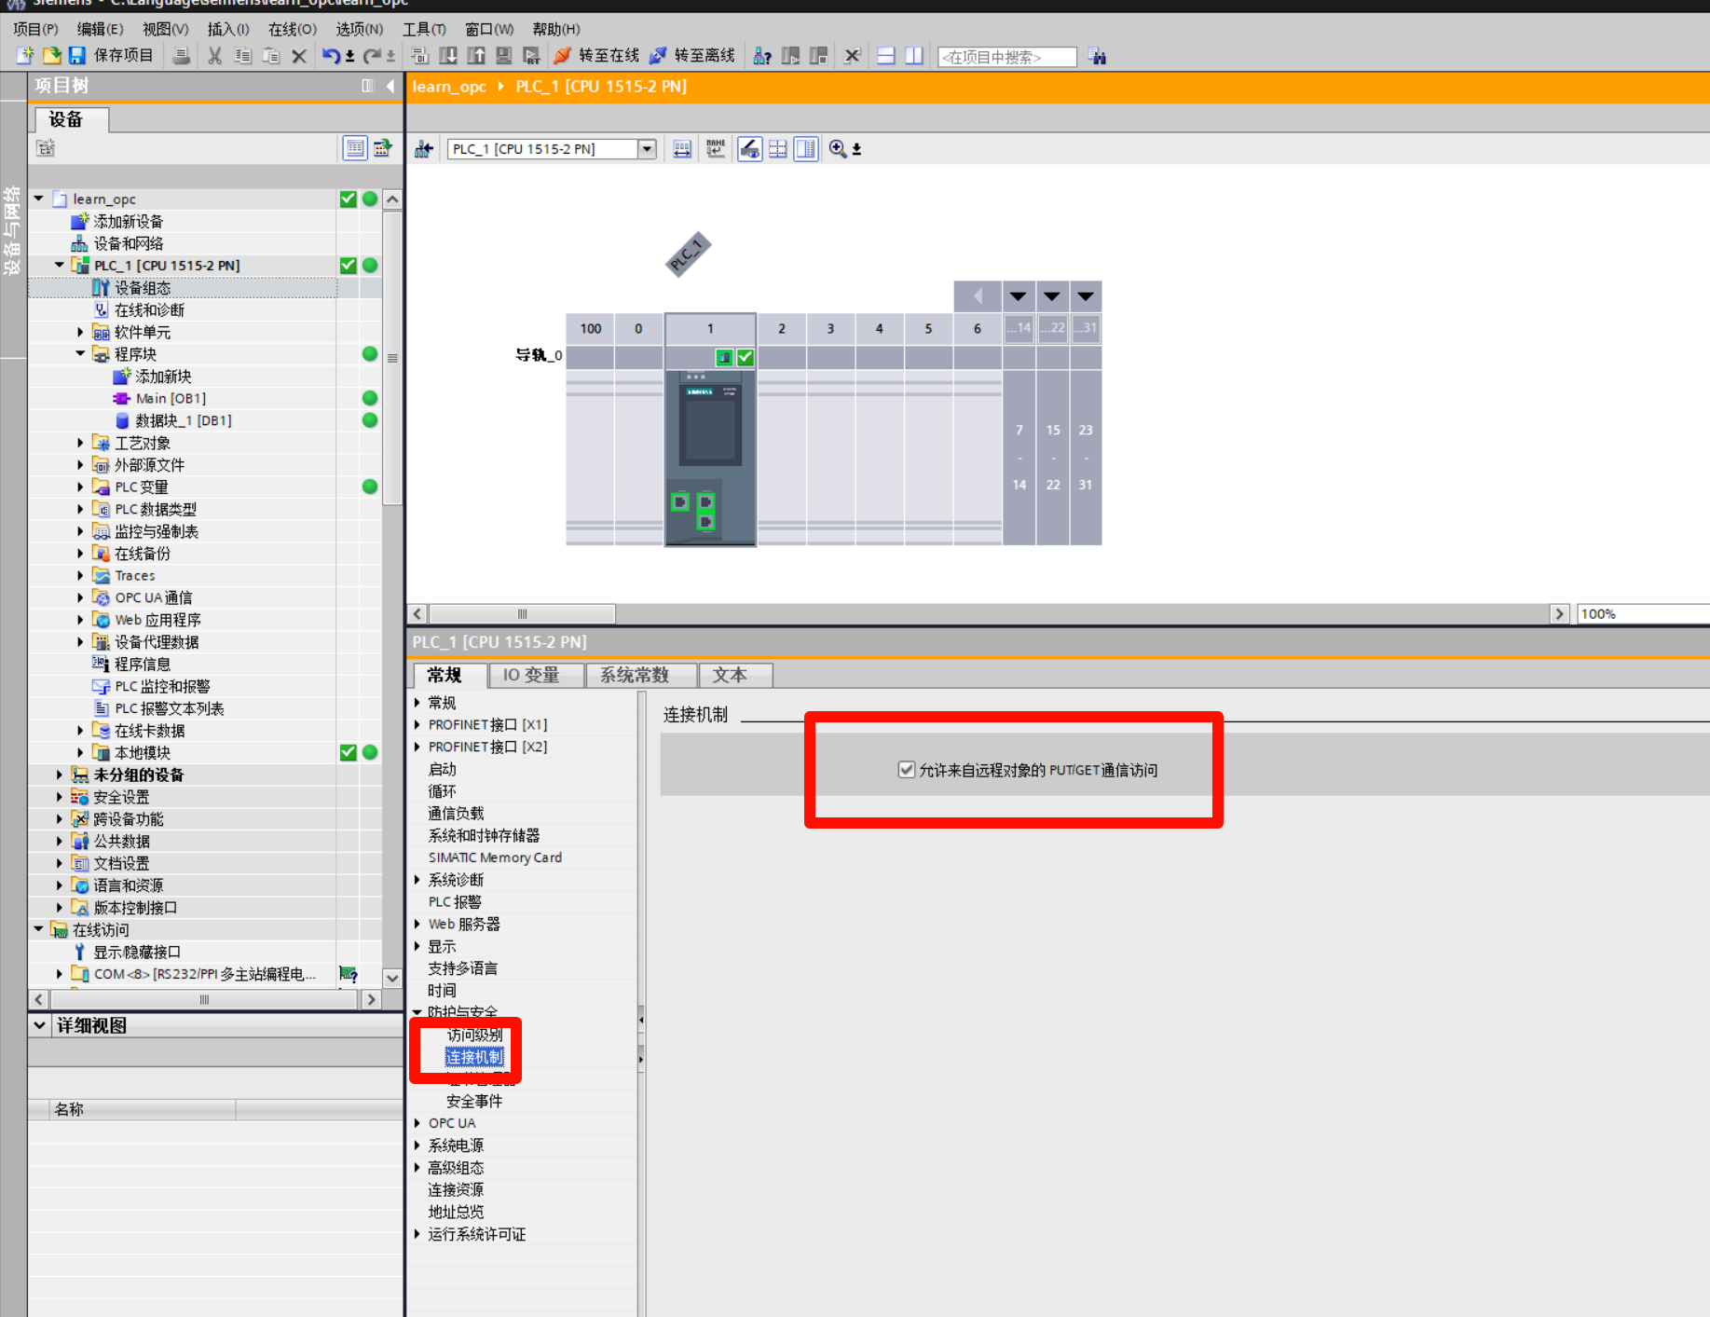1710x1317 pixels.
Task: Click the undo arrow icon
Action: point(331,56)
